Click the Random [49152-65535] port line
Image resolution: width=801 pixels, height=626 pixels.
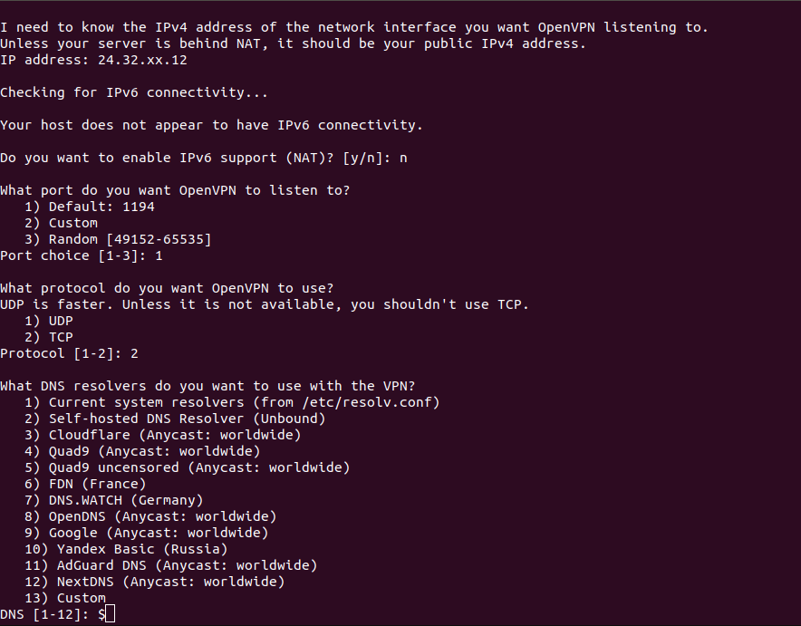click(x=118, y=239)
